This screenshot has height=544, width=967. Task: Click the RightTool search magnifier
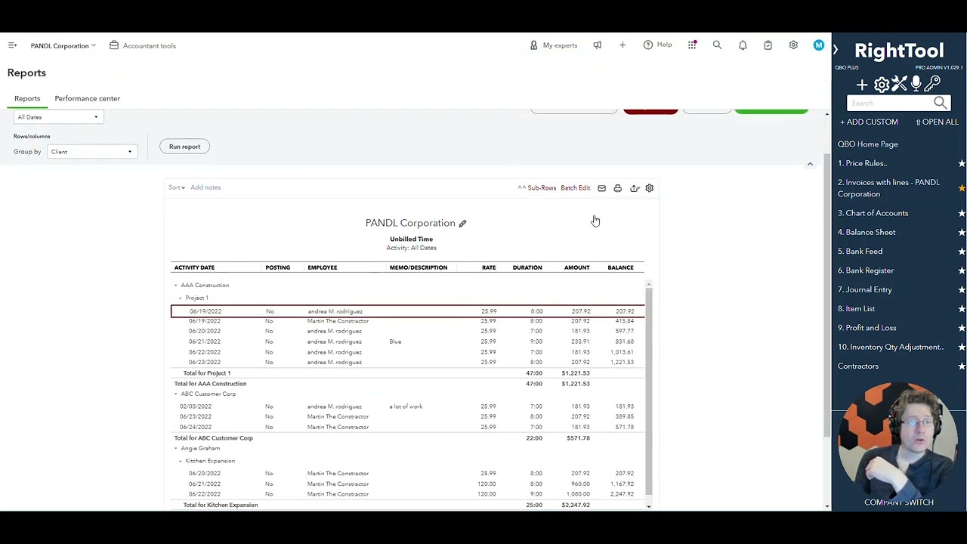(x=940, y=103)
